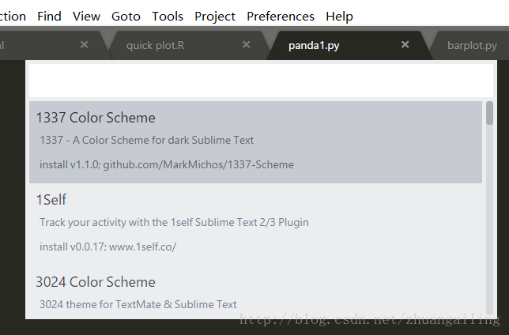The width and height of the screenshot is (509, 335).
Task: Click '3024 theme for TextMate & Sublime Text'
Action: pyautogui.click(x=138, y=304)
